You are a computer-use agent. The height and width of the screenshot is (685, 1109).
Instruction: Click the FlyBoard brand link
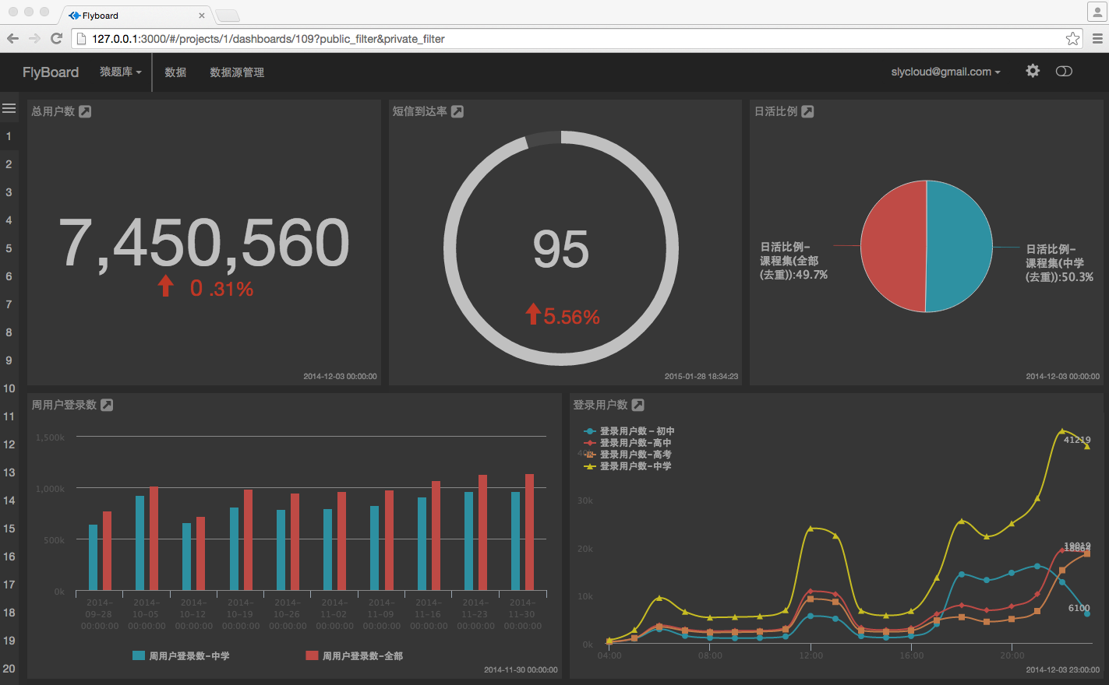pos(51,72)
